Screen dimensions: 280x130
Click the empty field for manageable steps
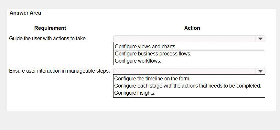coord(185,71)
